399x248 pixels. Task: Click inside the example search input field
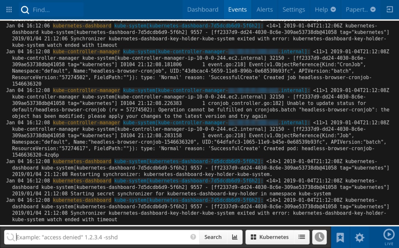pos(97,237)
